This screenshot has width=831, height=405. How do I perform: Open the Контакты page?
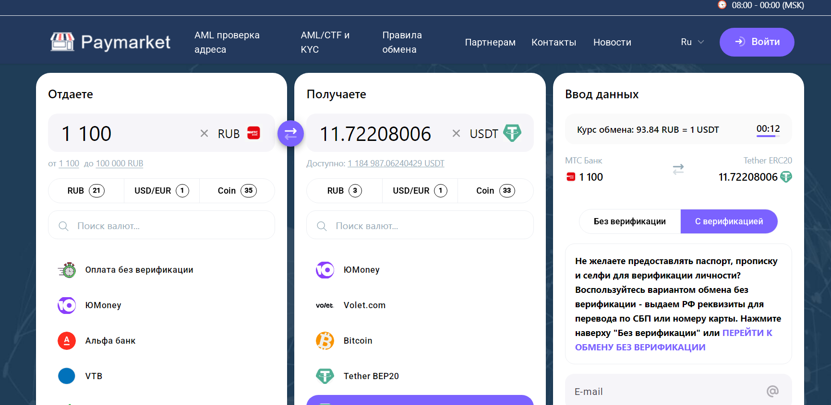554,42
